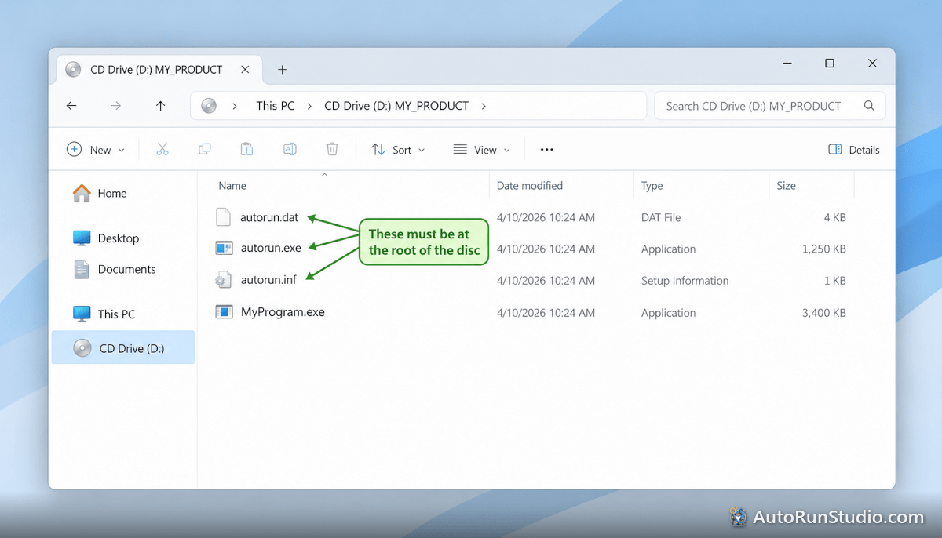Select the MyProgram.exe file name
This screenshot has width=942, height=538.
pyautogui.click(x=283, y=312)
